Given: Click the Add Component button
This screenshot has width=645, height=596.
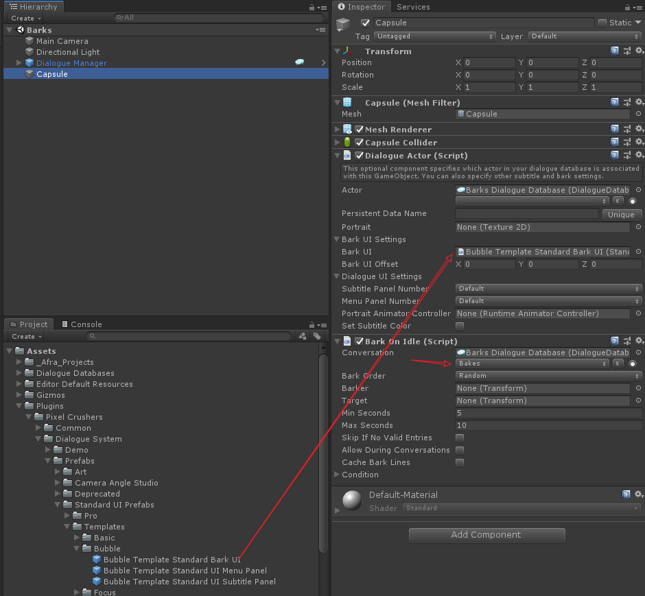Looking at the screenshot, I should click(486, 536).
